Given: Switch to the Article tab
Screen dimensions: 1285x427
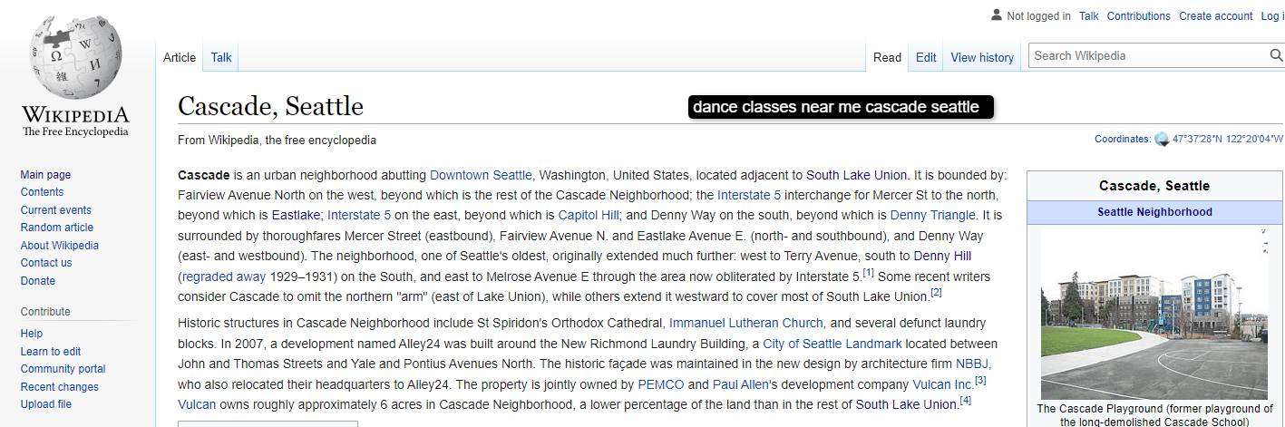Looking at the screenshot, I should tap(180, 57).
